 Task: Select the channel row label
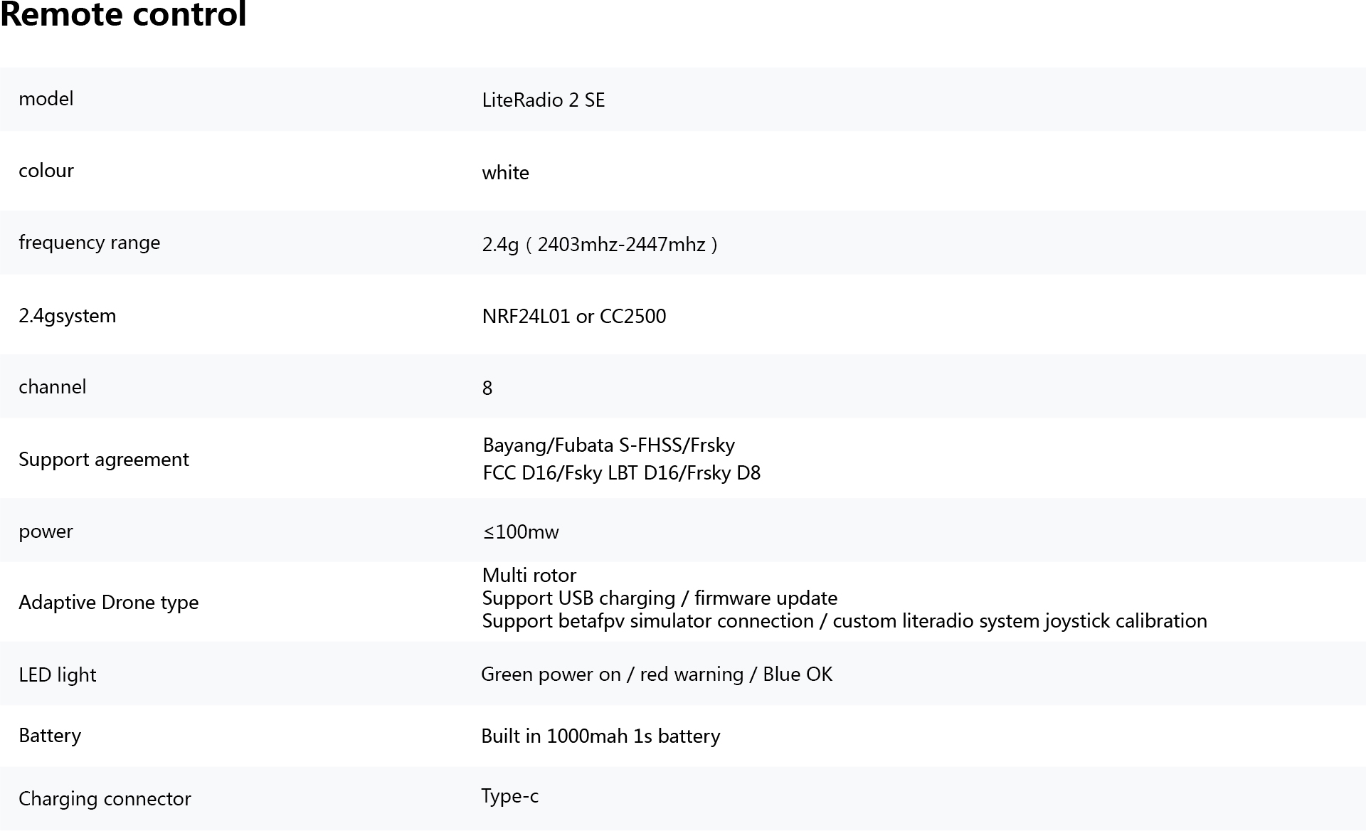53,387
